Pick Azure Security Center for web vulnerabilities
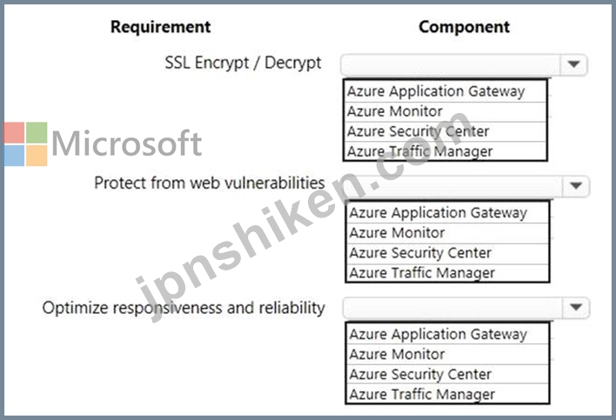This screenshot has width=616, height=420. 447,253
